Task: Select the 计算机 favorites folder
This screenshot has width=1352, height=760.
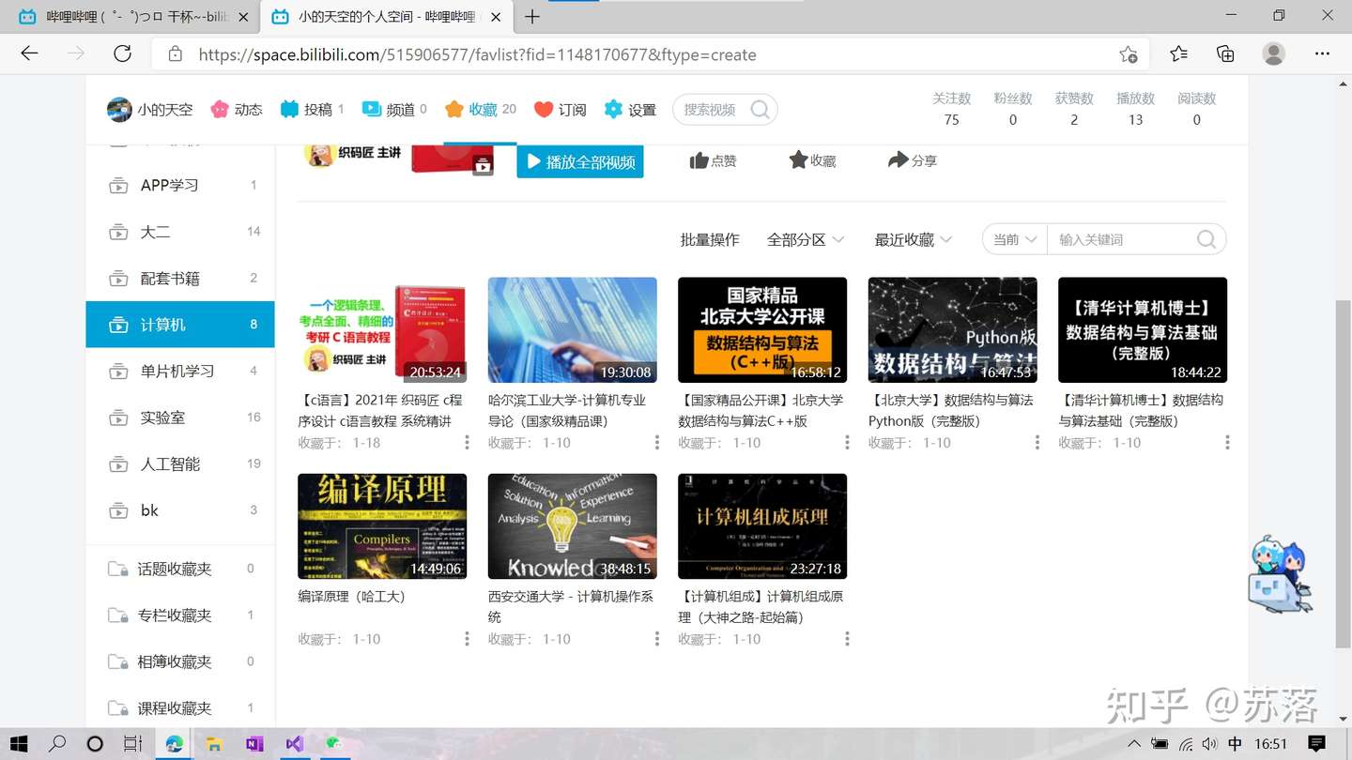Action: coord(180,325)
